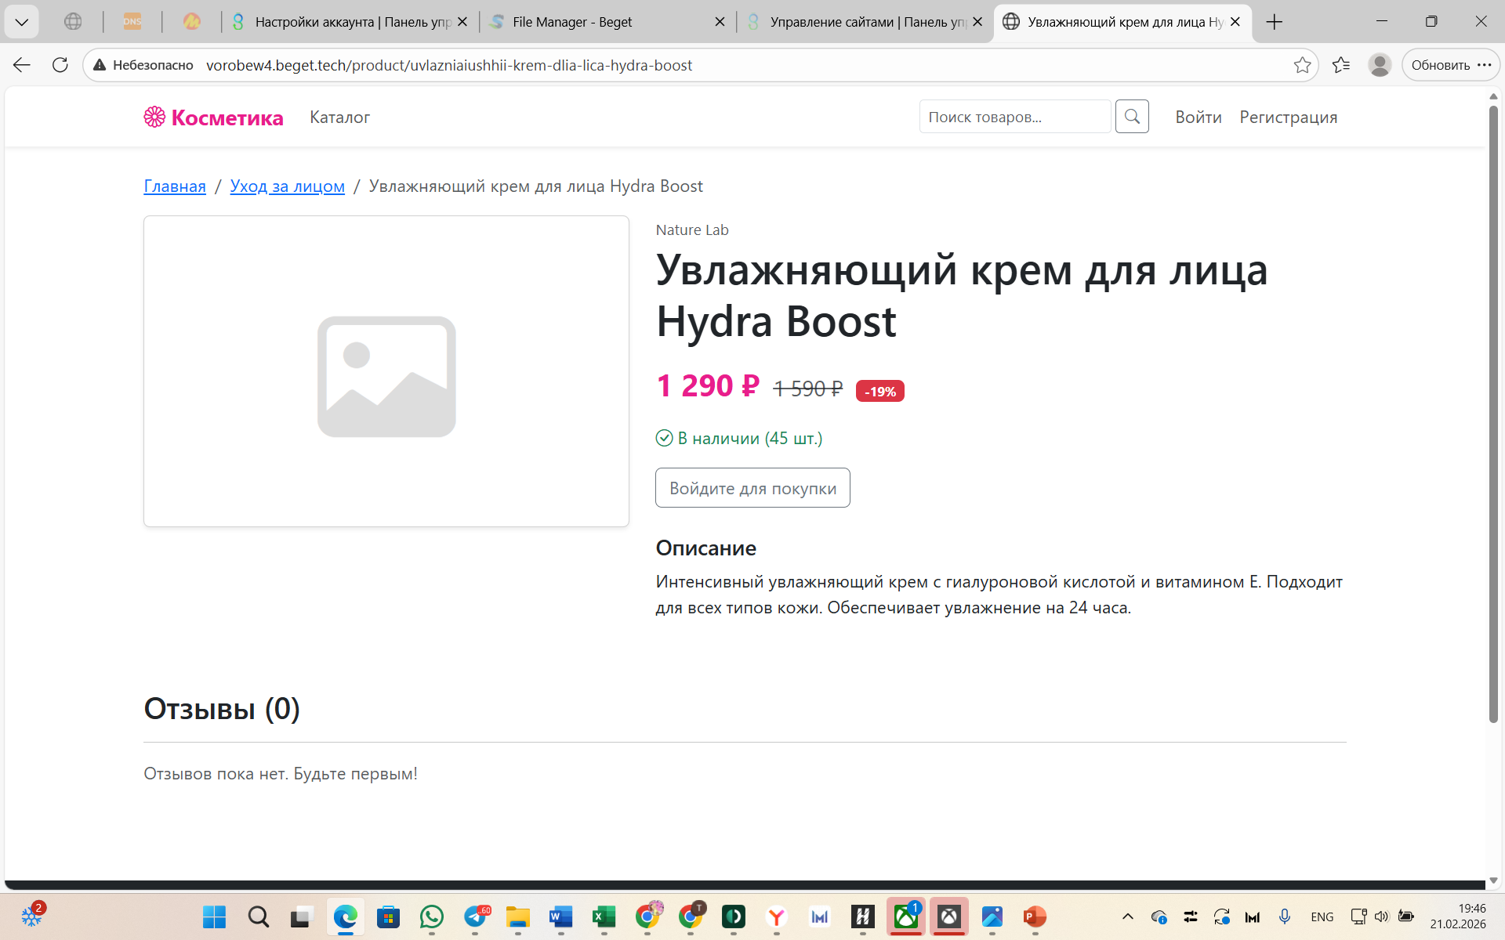1505x940 pixels.
Task: Add page to favorites with star icon
Action: click(1302, 65)
